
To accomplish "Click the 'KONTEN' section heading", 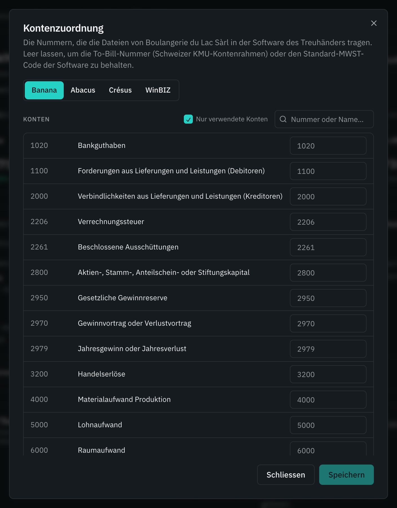I will (x=36, y=119).
